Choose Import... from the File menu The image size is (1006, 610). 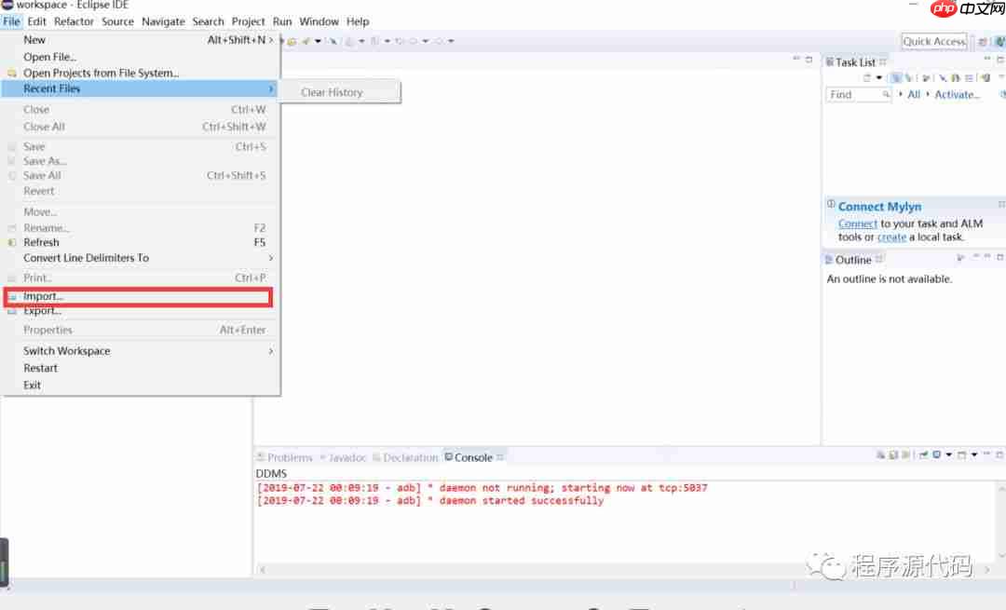click(139, 296)
